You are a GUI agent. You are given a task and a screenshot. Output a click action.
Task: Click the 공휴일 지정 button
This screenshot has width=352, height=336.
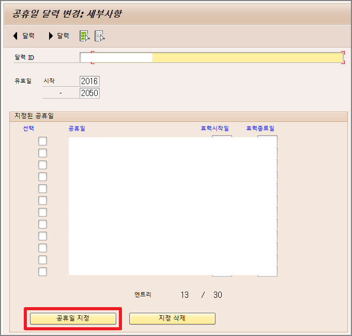pyautogui.click(x=73, y=318)
